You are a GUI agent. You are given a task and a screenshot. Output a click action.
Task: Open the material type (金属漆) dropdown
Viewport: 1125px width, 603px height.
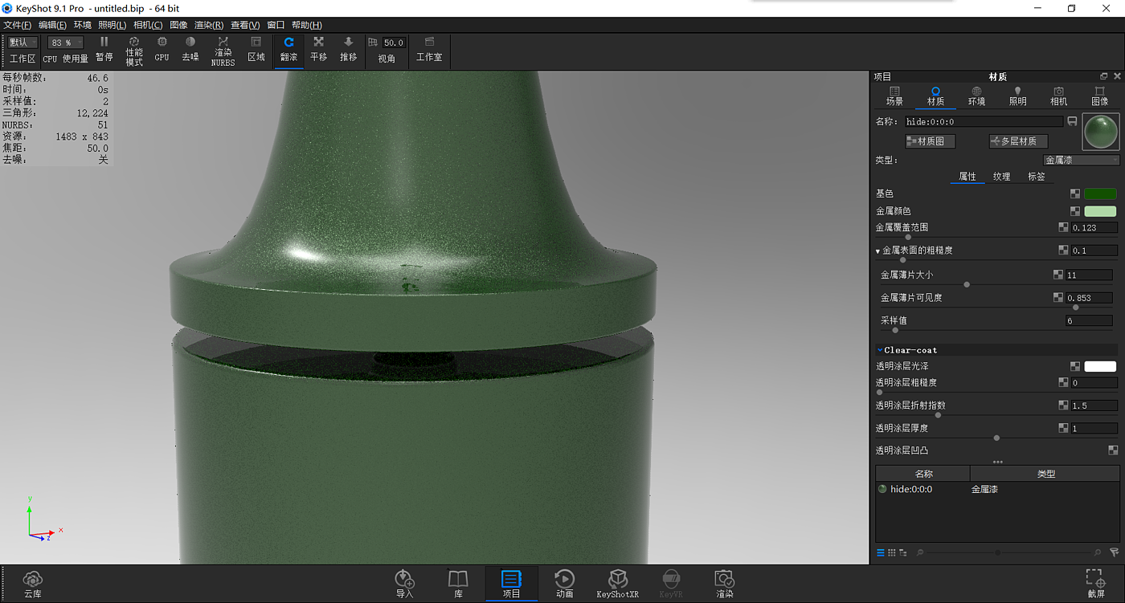[x=1081, y=160]
